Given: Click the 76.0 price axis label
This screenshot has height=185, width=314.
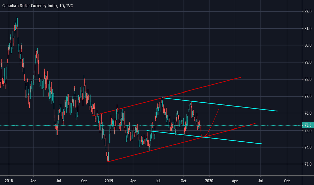Looking at the screenshot, I should (308, 113).
